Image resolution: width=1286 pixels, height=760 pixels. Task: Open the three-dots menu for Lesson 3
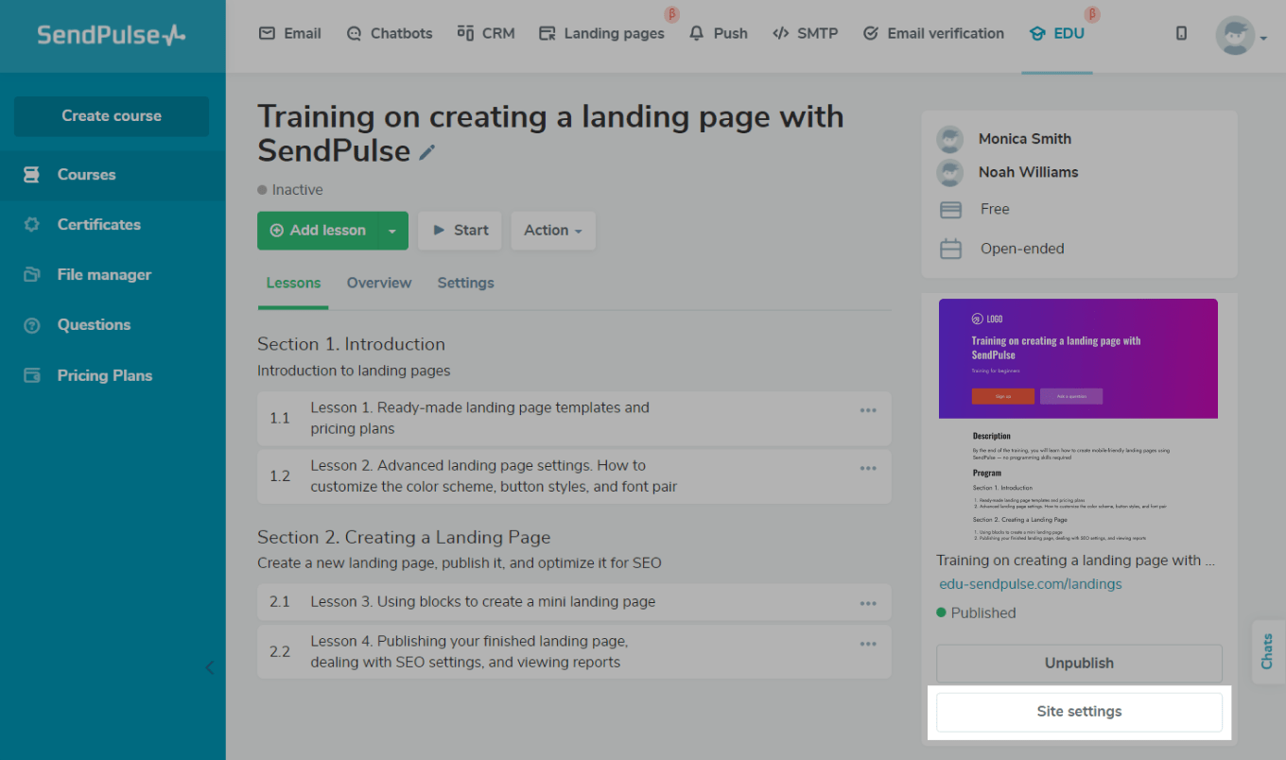tap(868, 603)
